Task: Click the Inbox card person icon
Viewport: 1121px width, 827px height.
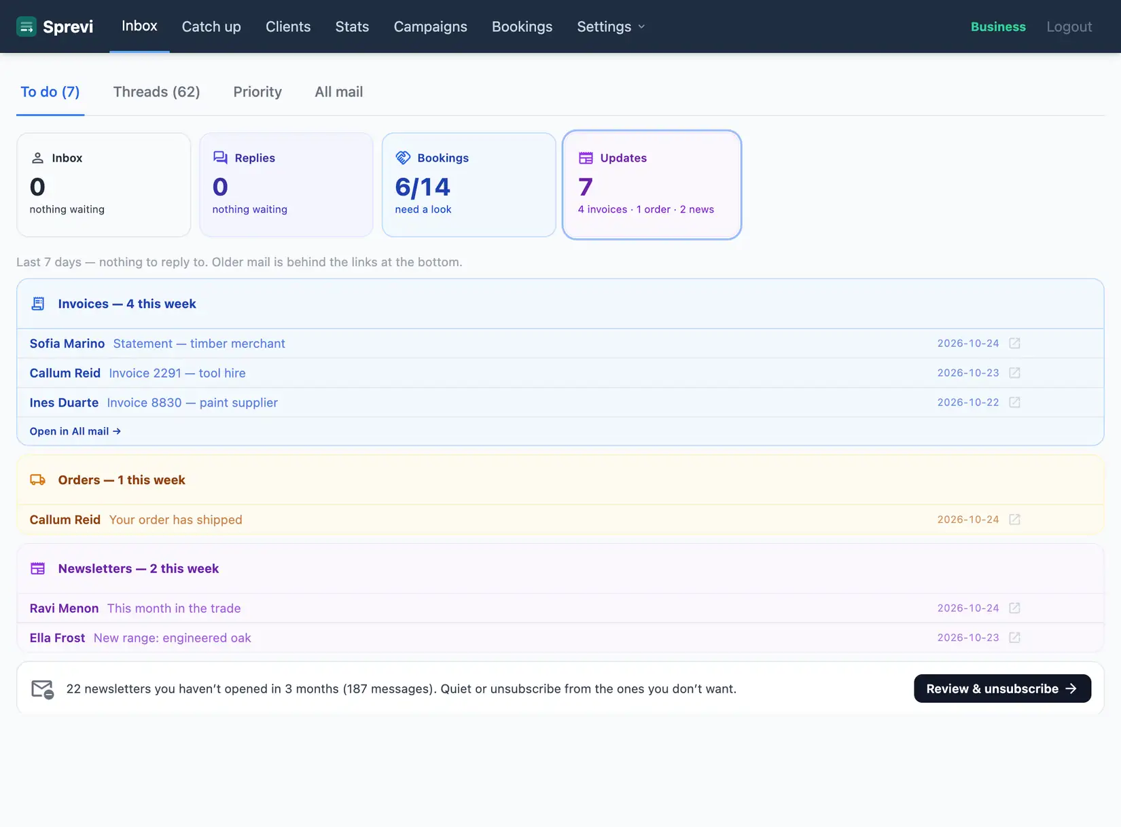Action: pos(37,158)
